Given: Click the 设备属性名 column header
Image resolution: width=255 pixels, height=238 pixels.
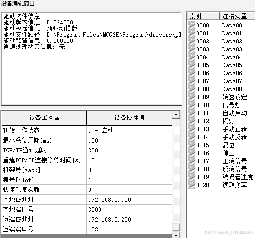Looking at the screenshot, I should (x=44, y=118).
